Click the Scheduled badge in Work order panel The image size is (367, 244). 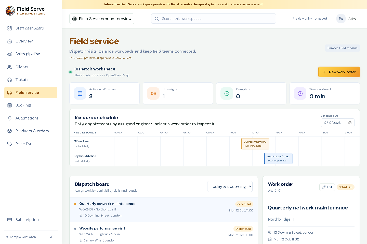point(346,187)
